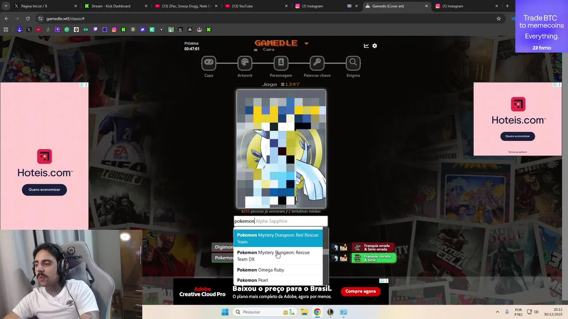Image resolution: width=568 pixels, height=319 pixels.
Task: Choose Pokemon Mystery Dungeon: Rescue Team DX
Action: [278, 256]
